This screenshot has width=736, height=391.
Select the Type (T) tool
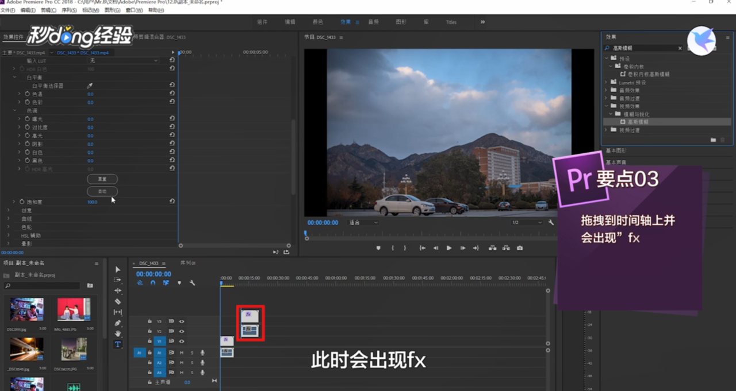point(118,344)
